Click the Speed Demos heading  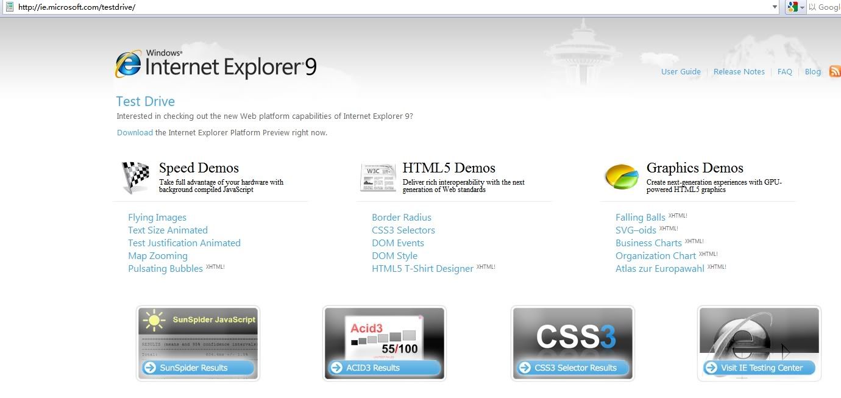199,168
